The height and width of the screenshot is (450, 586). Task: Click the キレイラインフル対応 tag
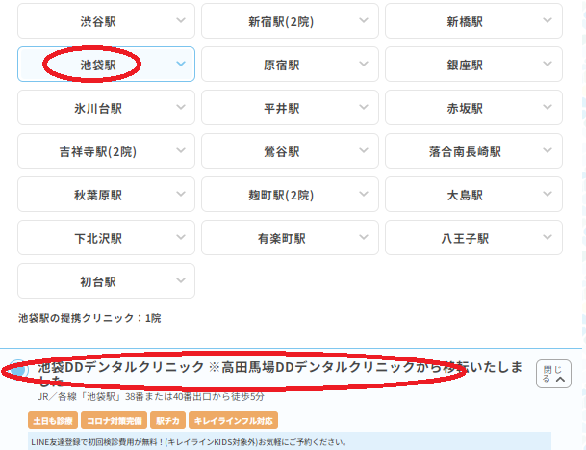pos(233,420)
